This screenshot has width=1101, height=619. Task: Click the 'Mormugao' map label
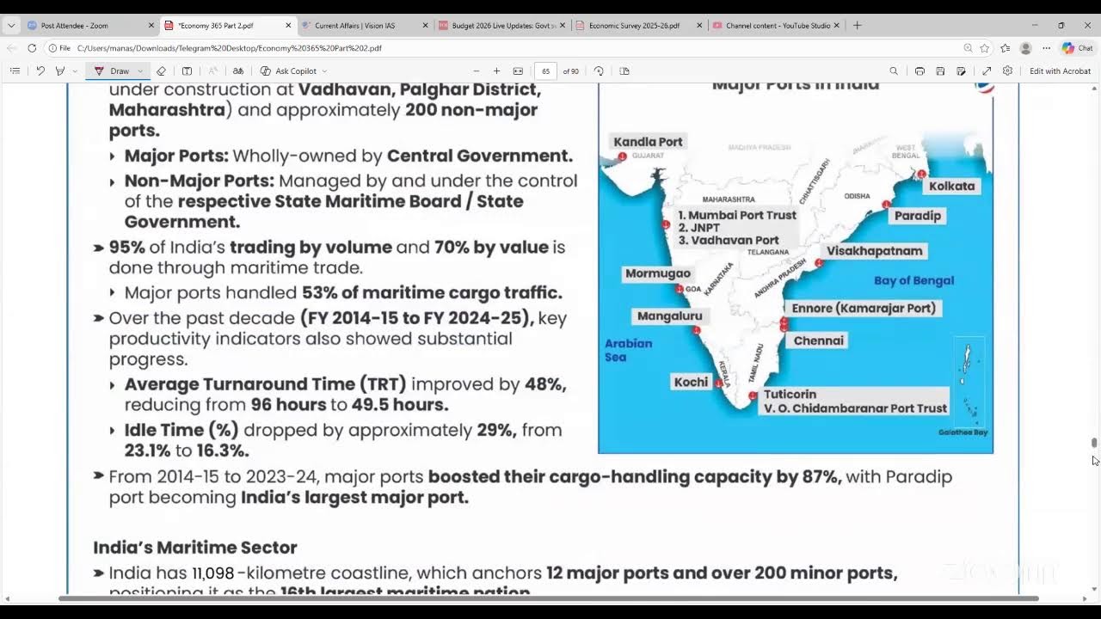(658, 273)
